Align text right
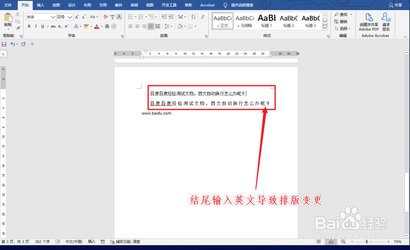The width and height of the screenshot is (410, 250). point(144,26)
